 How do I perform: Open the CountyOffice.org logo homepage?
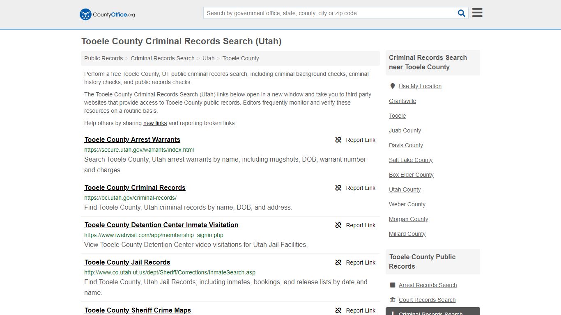(107, 14)
